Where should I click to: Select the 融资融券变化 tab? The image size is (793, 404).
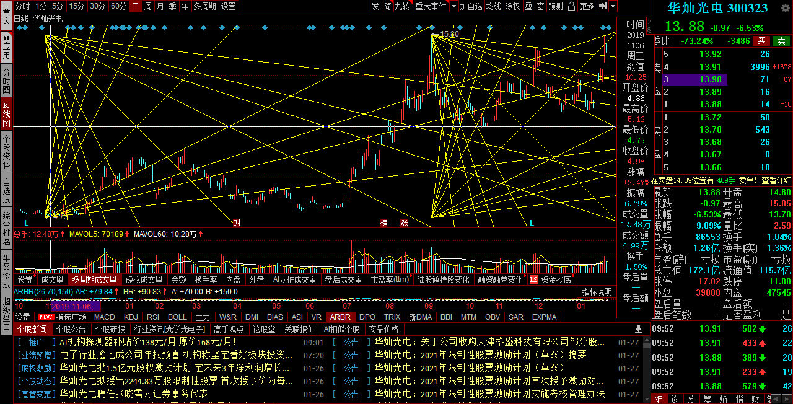point(500,279)
